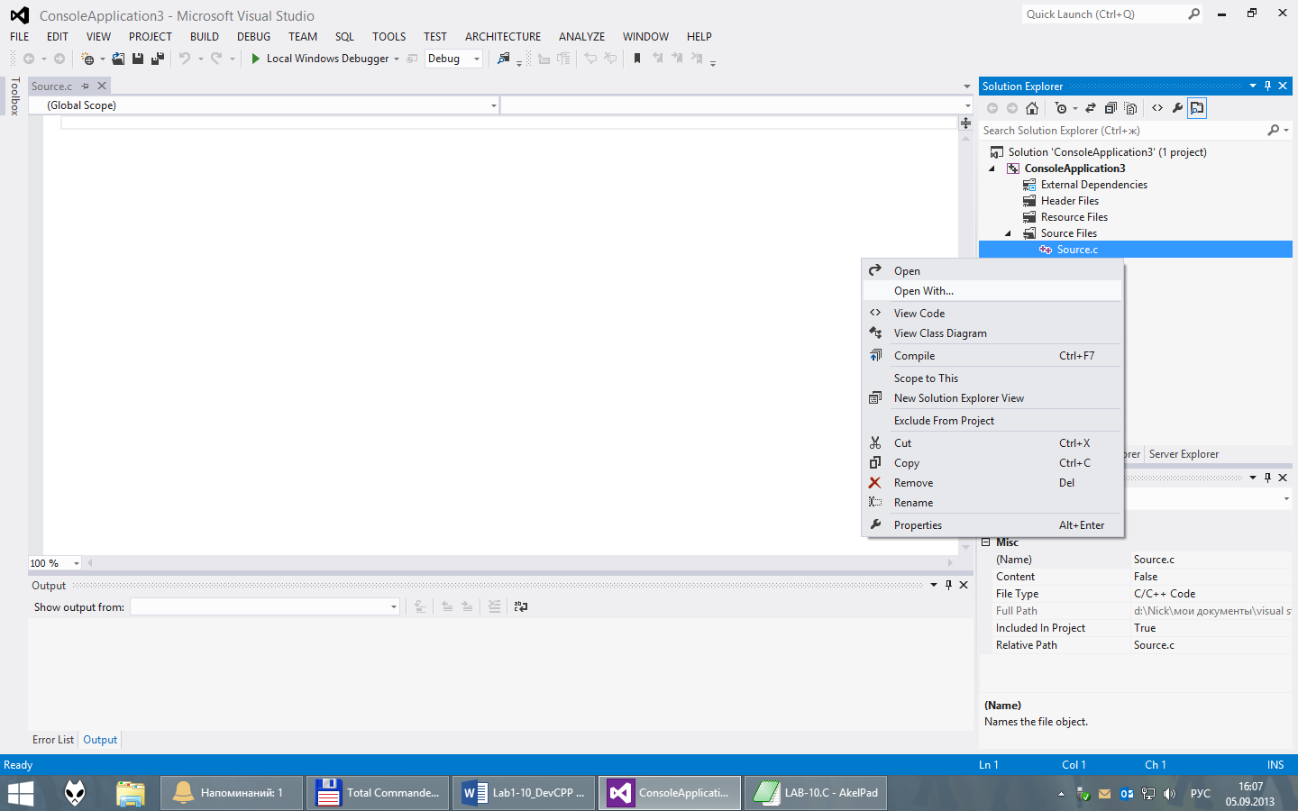Switch to the Server Explorer tab
This screenshot has height=811, width=1298.
coord(1184,454)
